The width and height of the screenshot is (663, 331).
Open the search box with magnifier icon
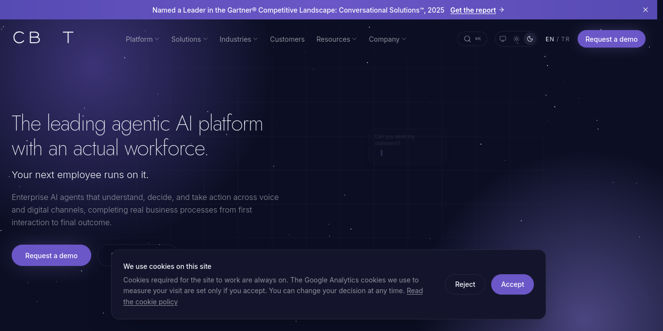(x=472, y=39)
